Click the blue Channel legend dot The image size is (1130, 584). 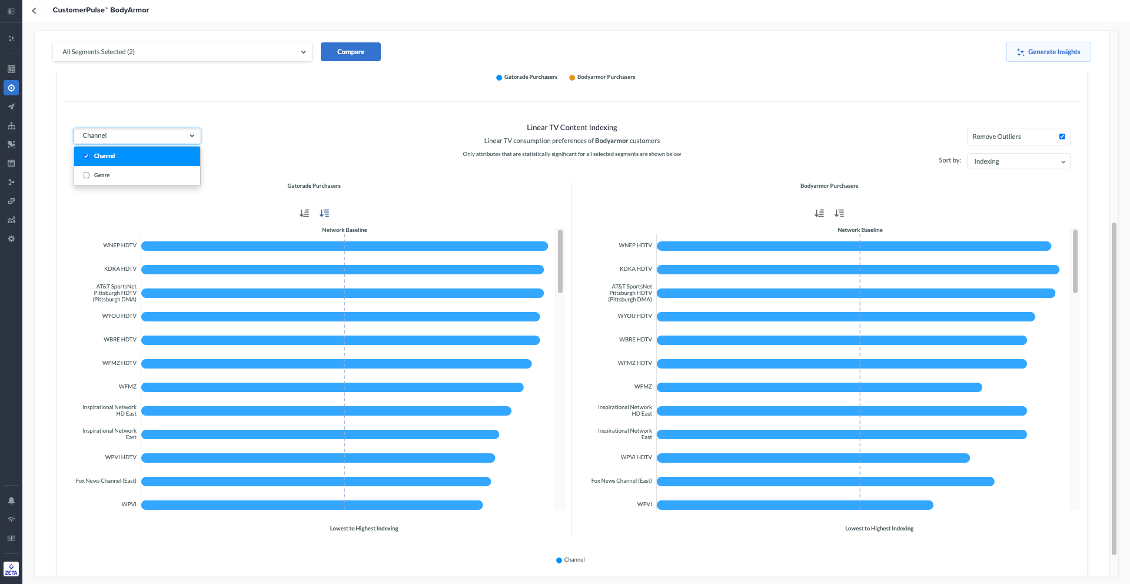coord(559,560)
